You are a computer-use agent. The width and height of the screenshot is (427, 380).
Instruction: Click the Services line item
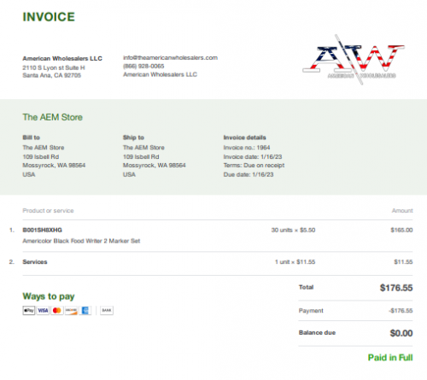(x=35, y=261)
